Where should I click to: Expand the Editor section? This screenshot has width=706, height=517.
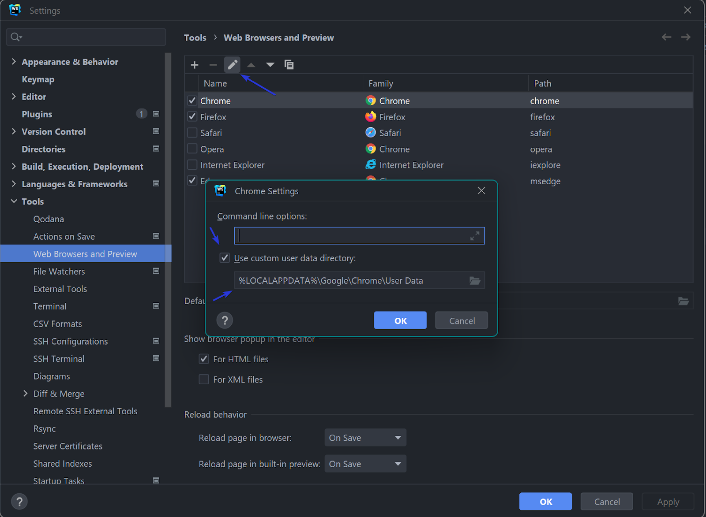[14, 97]
